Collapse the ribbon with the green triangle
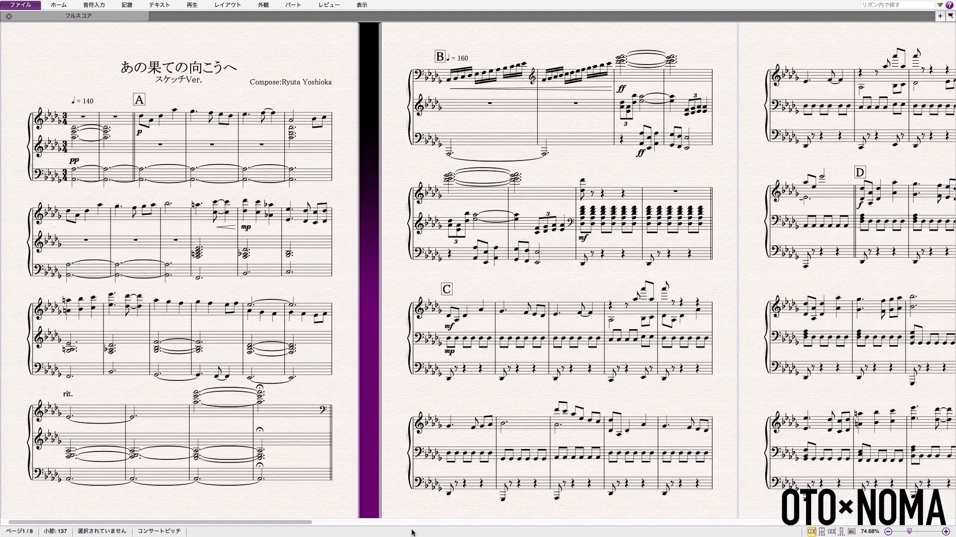This screenshot has width=956, height=537. tap(940, 4)
